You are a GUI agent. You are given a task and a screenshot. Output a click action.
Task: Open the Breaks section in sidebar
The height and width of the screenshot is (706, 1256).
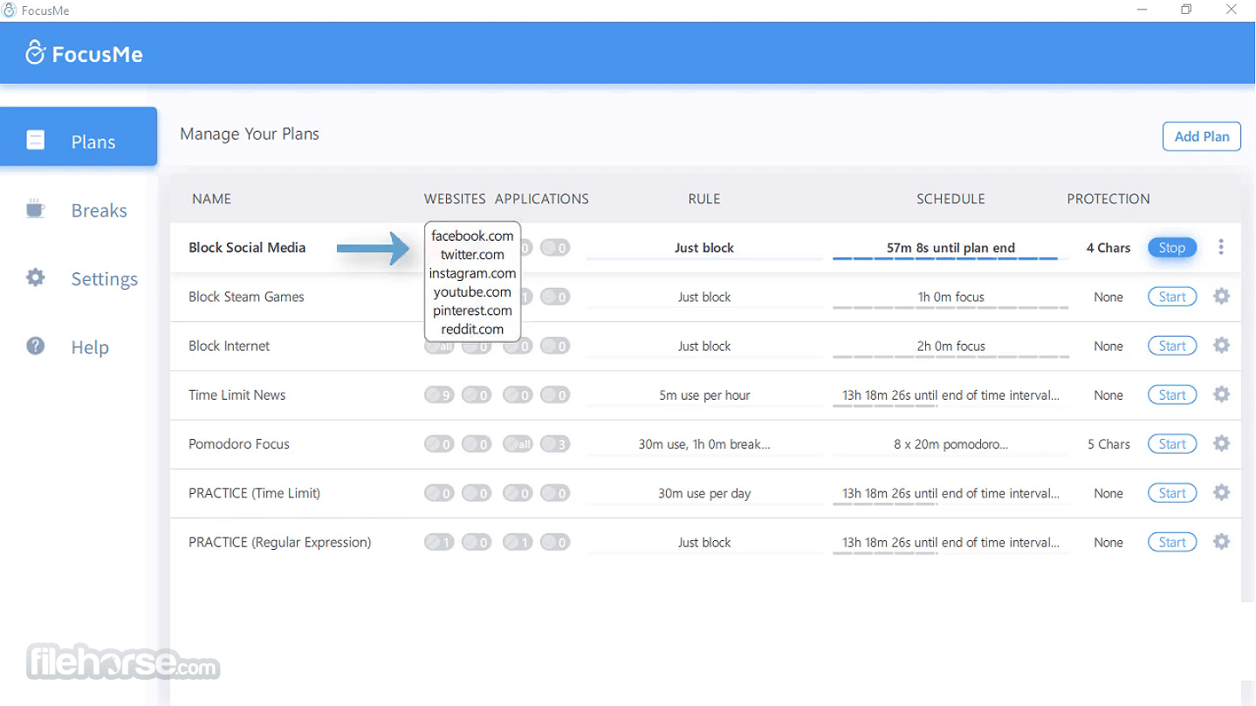(x=79, y=210)
